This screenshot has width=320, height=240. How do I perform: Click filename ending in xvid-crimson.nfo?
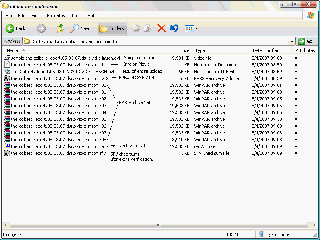point(58,65)
